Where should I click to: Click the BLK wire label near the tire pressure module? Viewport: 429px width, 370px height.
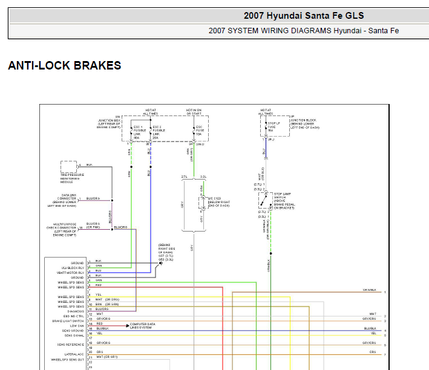[x=89, y=164]
